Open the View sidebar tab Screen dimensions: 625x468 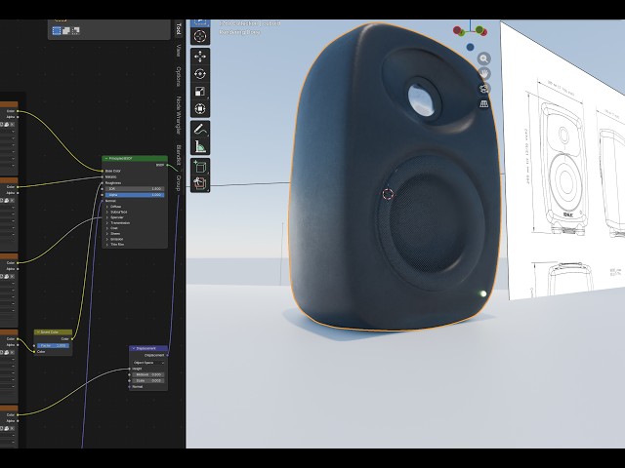tap(179, 51)
